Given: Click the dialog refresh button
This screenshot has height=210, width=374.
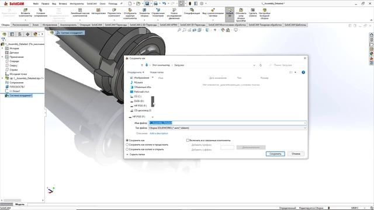Looking at the screenshot, I should click(x=261, y=65).
